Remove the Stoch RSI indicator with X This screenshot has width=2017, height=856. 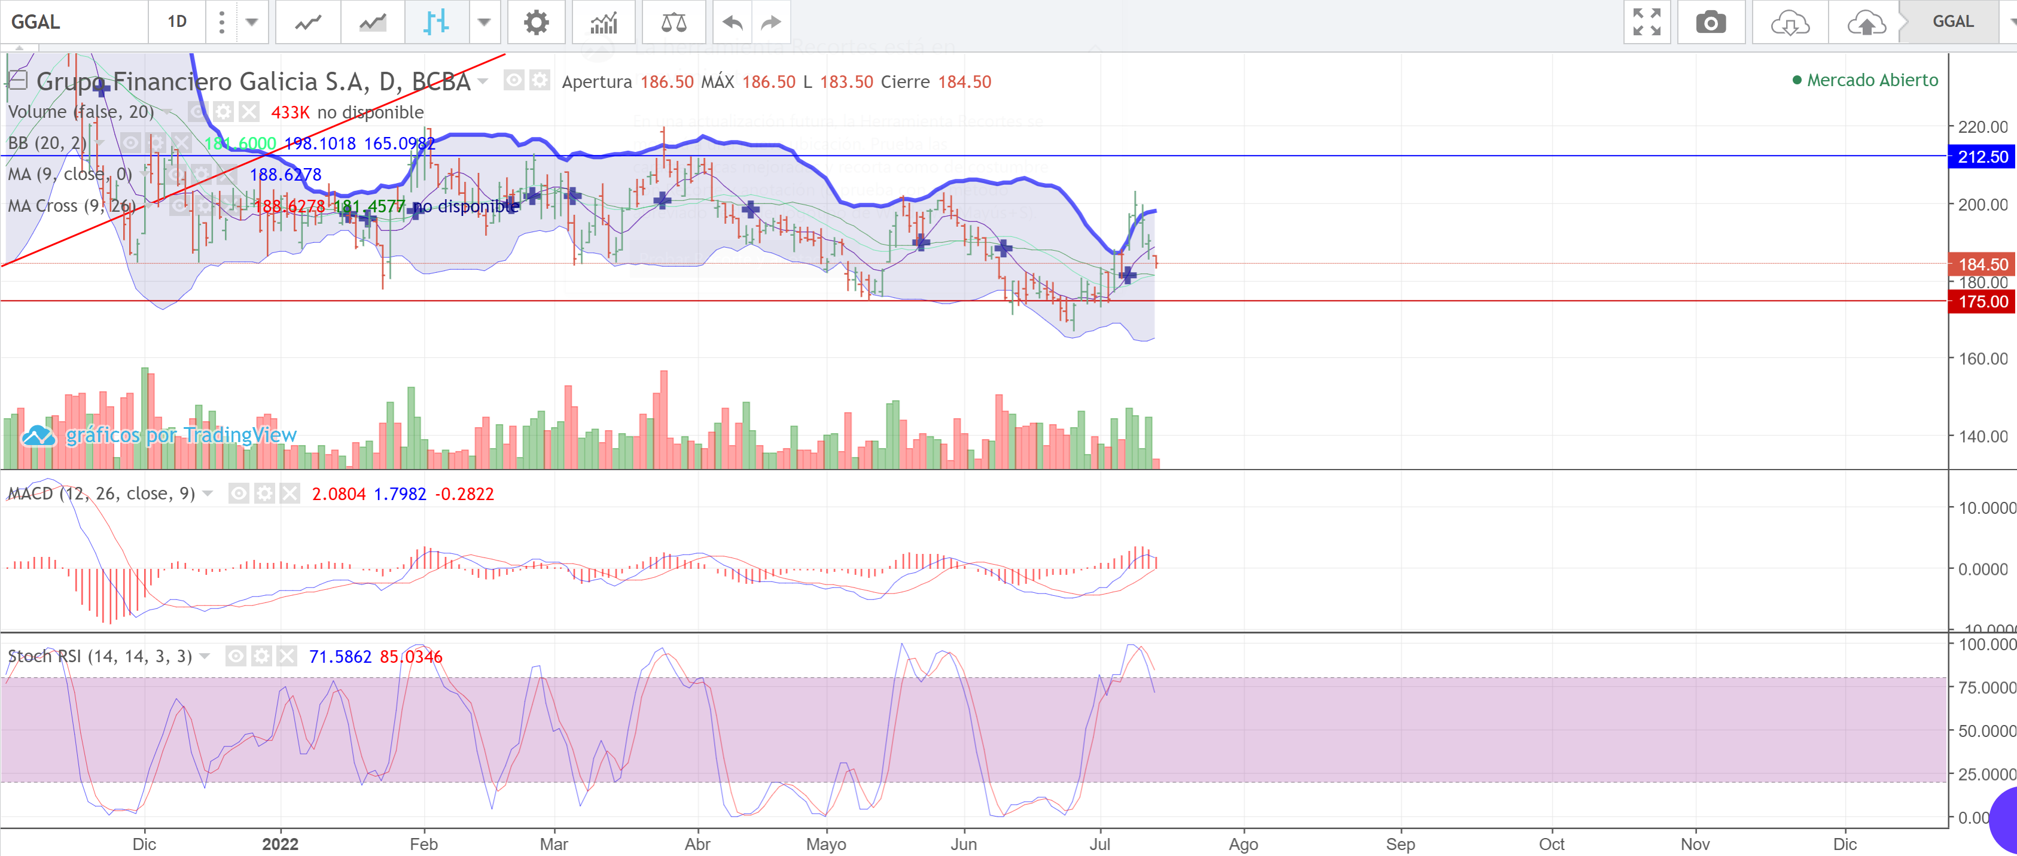(287, 655)
